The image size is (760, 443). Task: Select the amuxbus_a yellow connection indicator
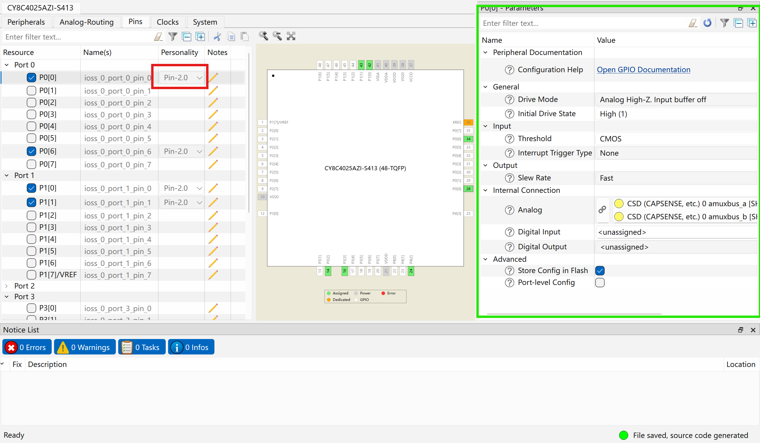(x=619, y=204)
